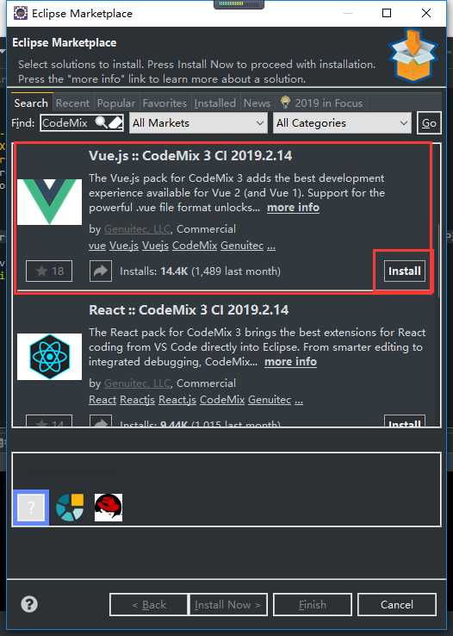Select the unknown question-mark marketplace icon

pos(31,508)
